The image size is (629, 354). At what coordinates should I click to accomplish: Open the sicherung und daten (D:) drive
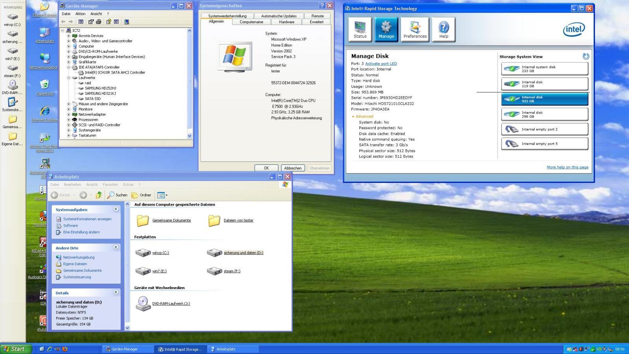[x=235, y=253]
